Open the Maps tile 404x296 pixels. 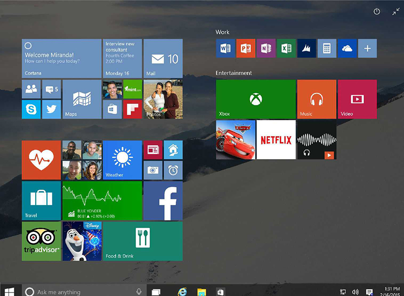pyautogui.click(x=82, y=99)
